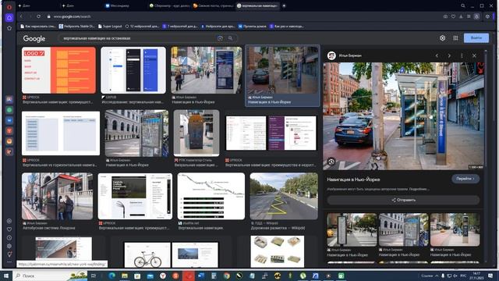Close the image preview panel
Viewport: 499px width, 281px height.
click(474, 55)
